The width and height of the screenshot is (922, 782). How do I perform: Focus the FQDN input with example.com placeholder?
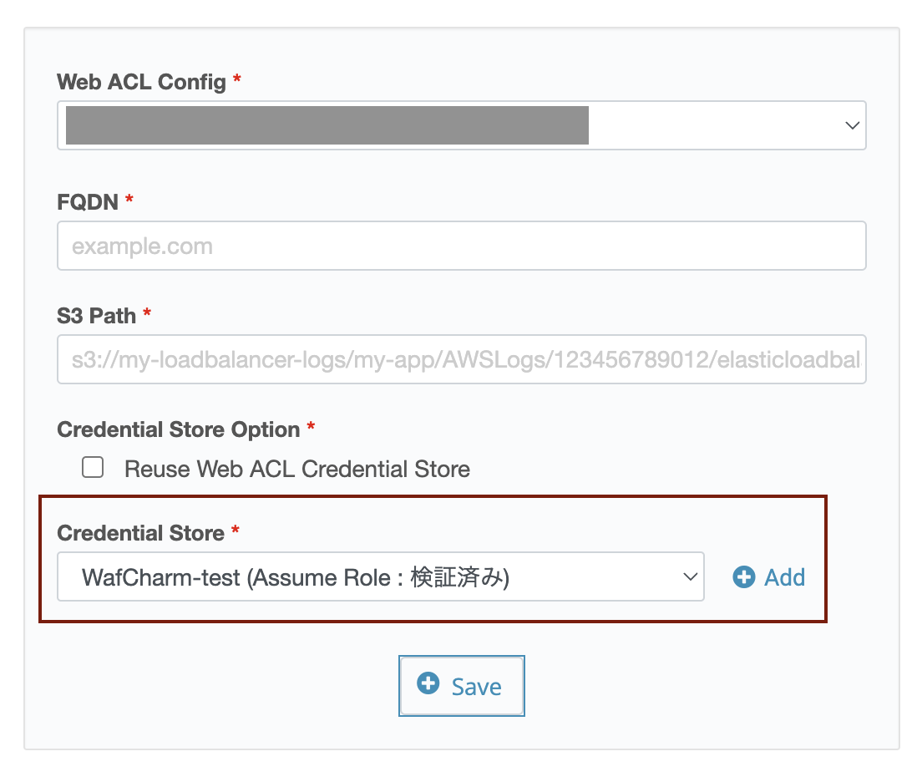pyautogui.click(x=462, y=246)
